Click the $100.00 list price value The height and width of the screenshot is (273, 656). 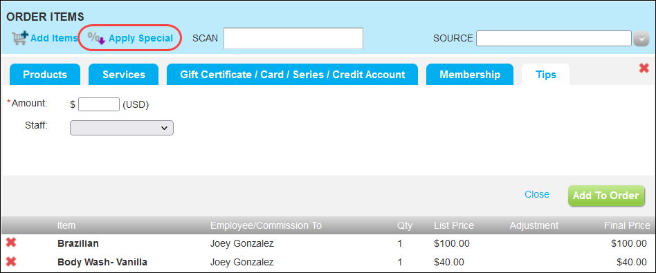point(452,243)
